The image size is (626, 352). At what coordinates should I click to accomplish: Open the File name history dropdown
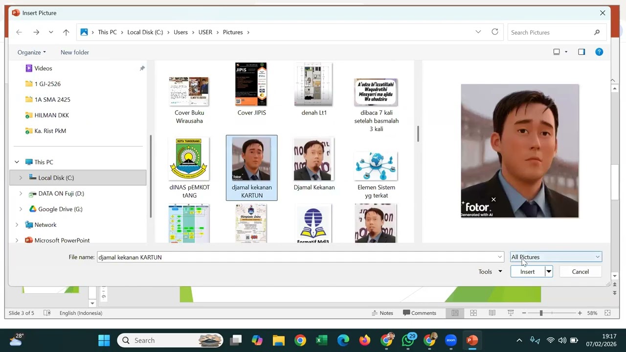coord(500,257)
